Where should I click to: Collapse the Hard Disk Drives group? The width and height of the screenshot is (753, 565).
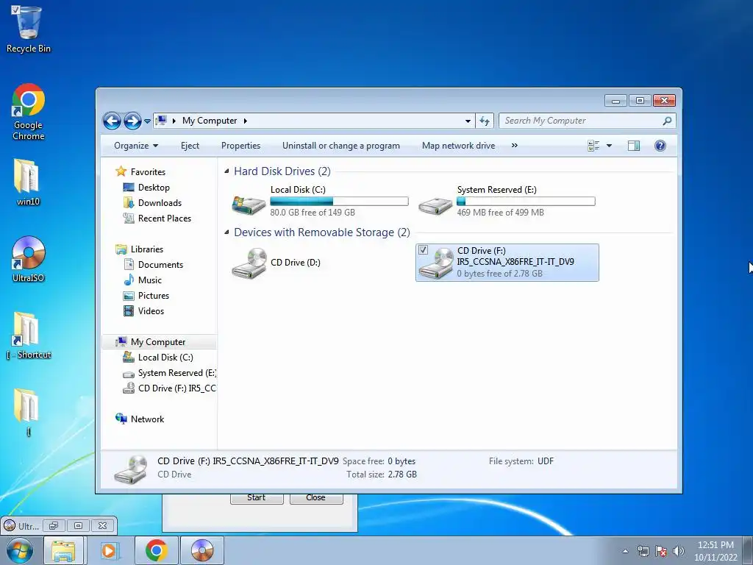pyautogui.click(x=226, y=171)
